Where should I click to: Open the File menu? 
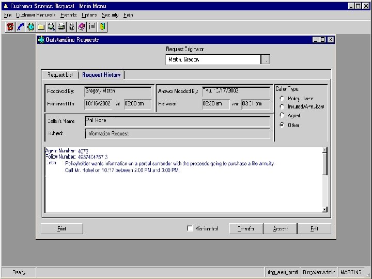8,15
